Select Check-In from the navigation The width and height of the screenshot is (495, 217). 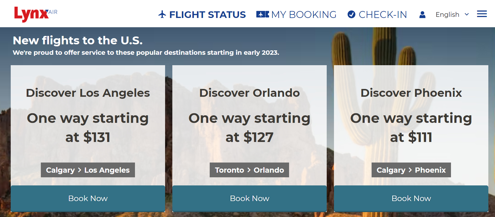coord(383,14)
